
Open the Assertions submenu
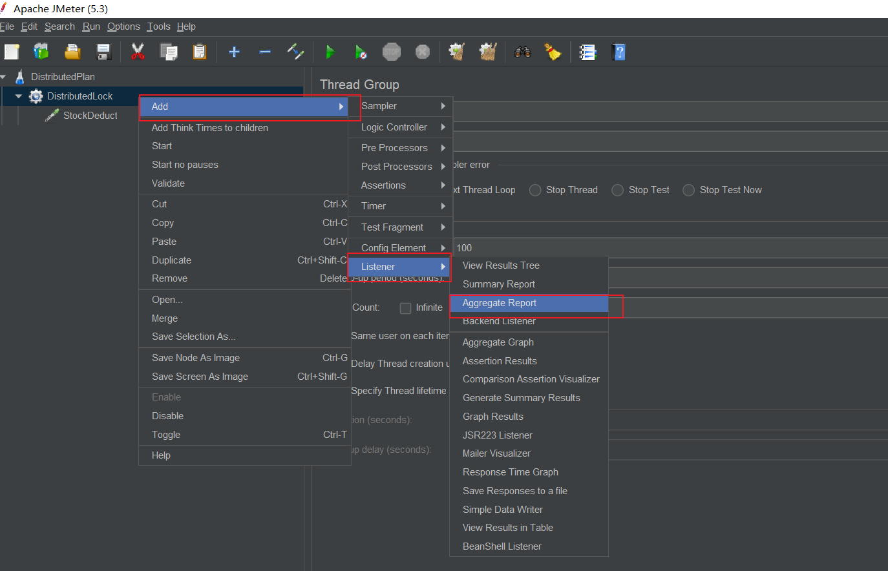click(x=401, y=185)
